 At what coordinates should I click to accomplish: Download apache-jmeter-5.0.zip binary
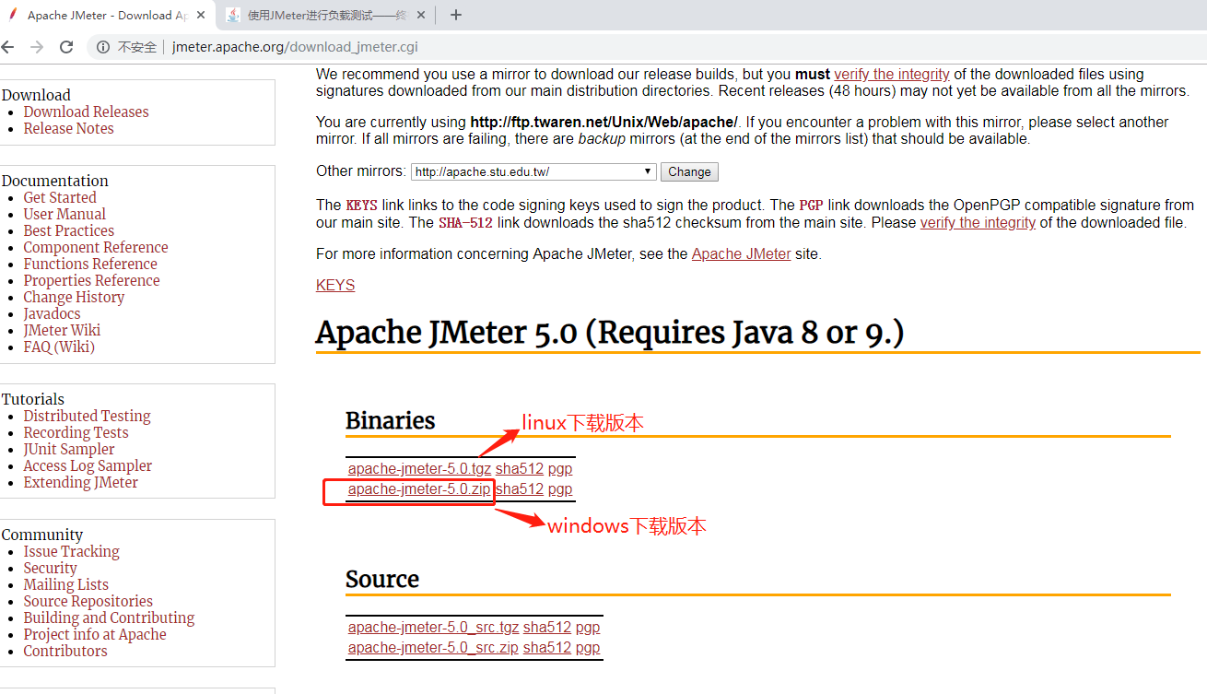419,488
